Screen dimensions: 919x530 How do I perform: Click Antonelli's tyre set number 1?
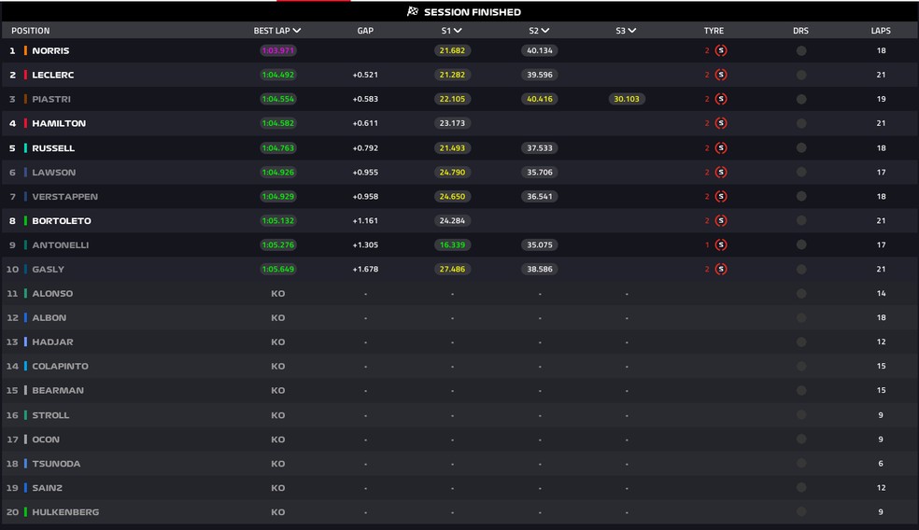coord(707,244)
